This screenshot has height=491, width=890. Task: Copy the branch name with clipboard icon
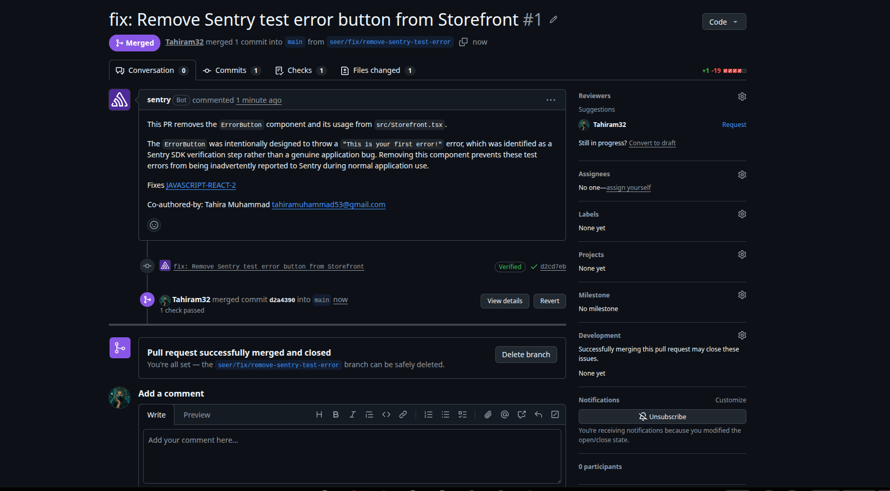pyautogui.click(x=463, y=42)
